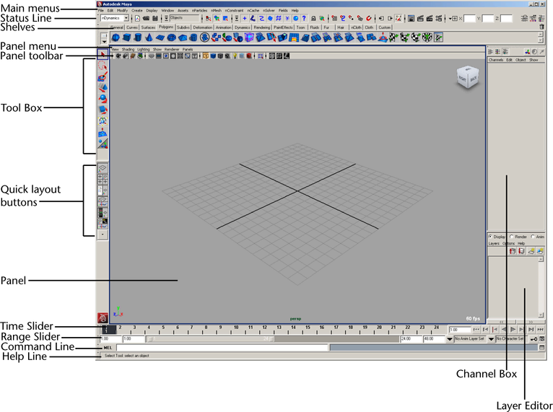553x412 pixels.
Task: Open the shelf menu arrow left of shelves
Action: [x=104, y=40]
